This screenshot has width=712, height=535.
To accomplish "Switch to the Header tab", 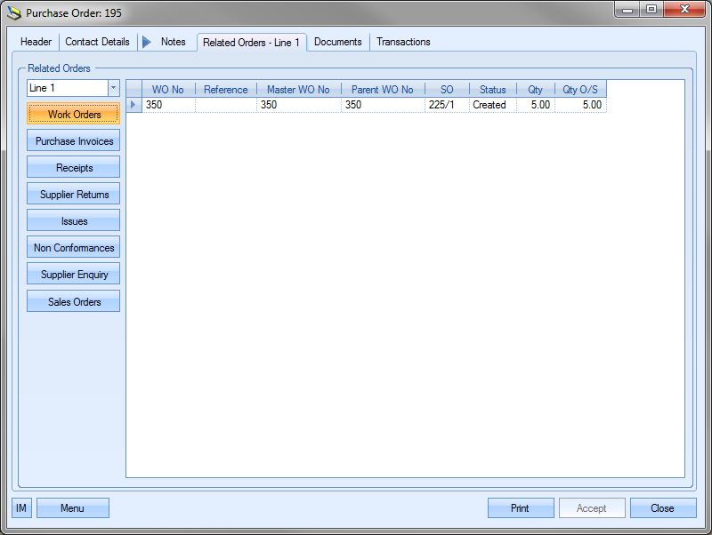I will [36, 42].
